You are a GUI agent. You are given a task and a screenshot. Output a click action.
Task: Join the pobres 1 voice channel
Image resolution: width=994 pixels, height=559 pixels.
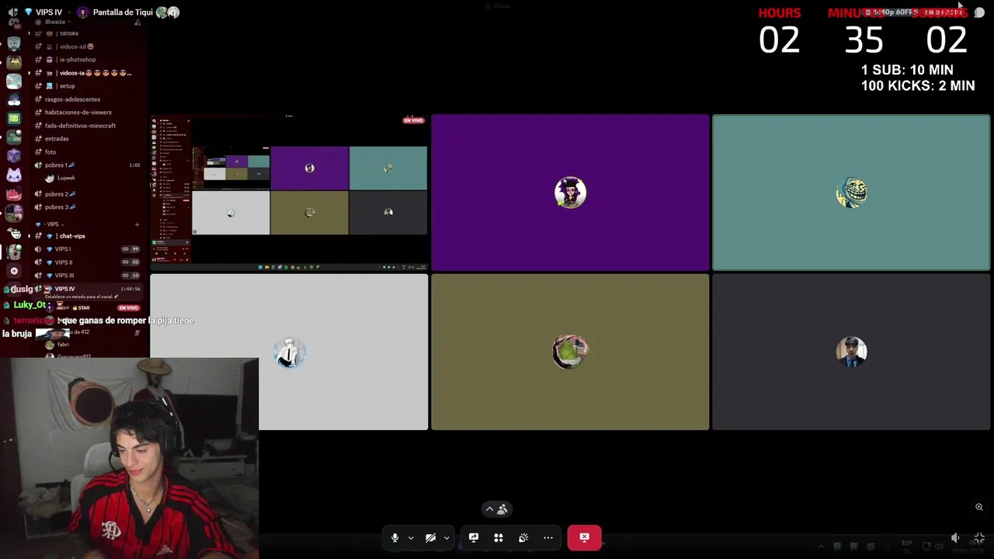pyautogui.click(x=87, y=165)
